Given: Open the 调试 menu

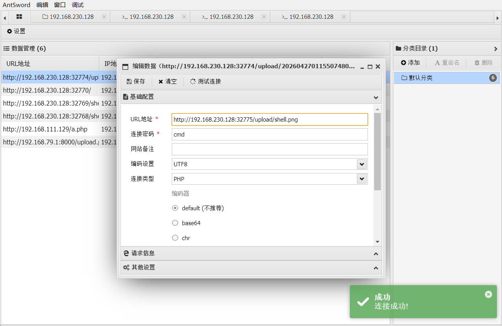Looking at the screenshot, I should tap(78, 5).
